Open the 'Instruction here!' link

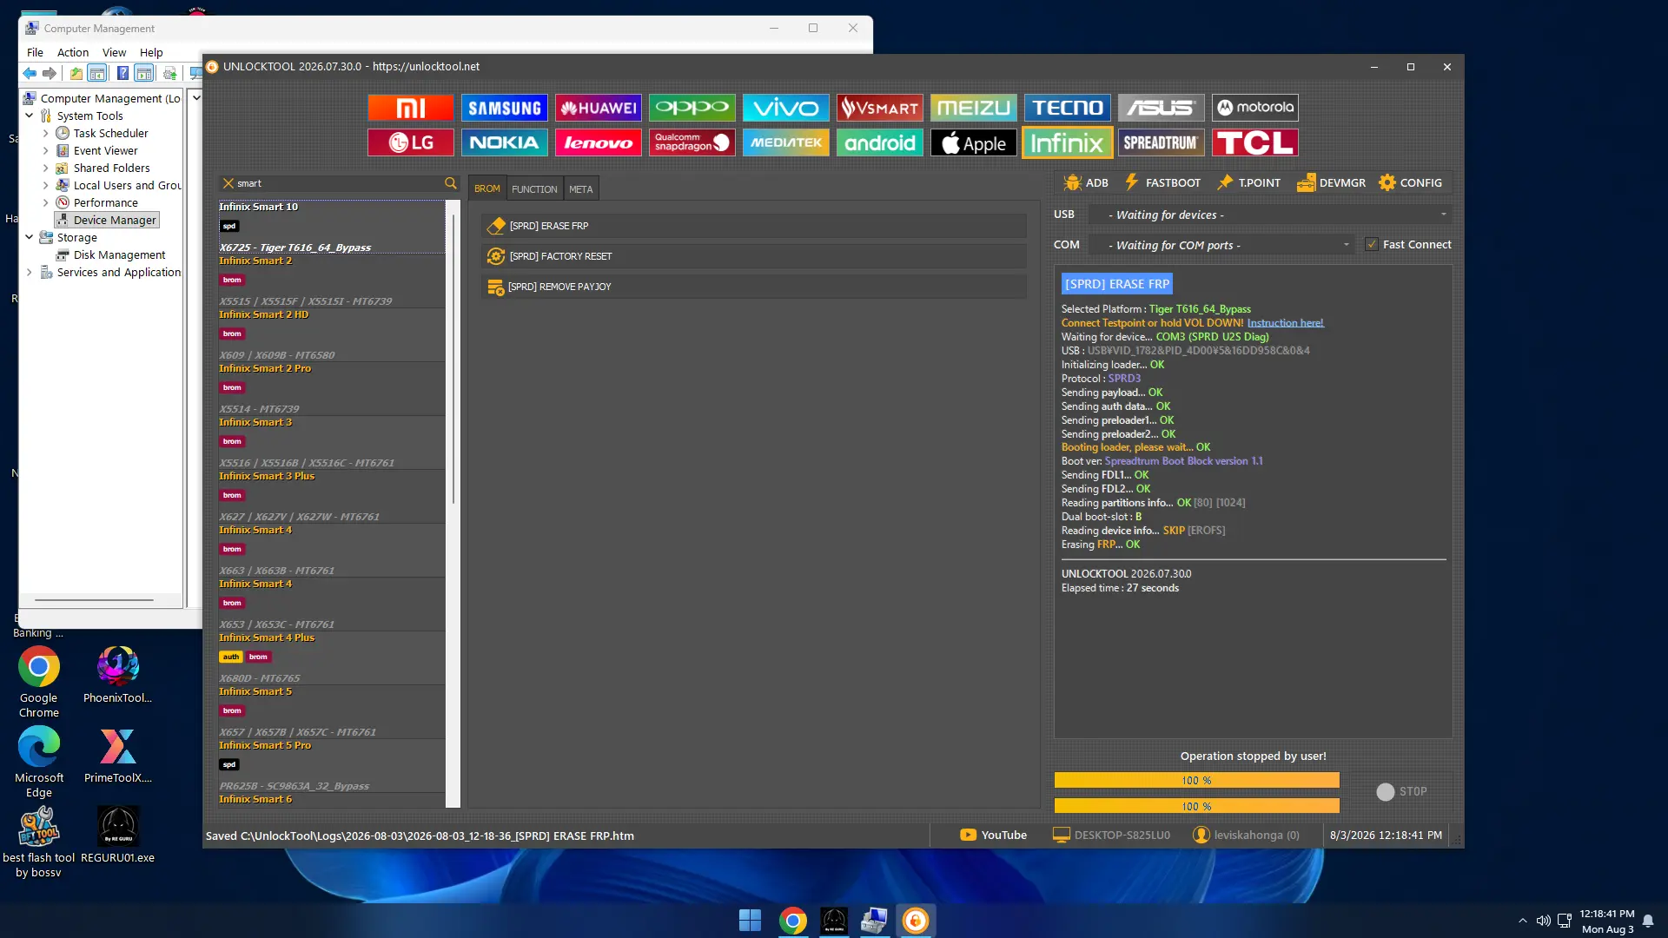1286,323
